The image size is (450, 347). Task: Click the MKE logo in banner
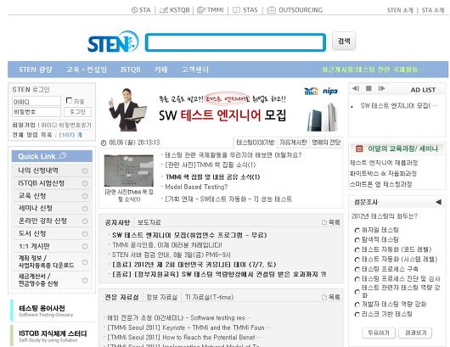coord(311,91)
